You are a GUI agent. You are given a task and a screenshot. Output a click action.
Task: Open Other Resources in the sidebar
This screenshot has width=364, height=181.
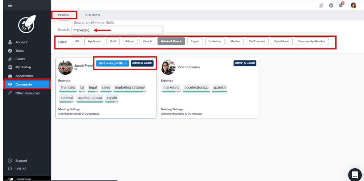27,93
